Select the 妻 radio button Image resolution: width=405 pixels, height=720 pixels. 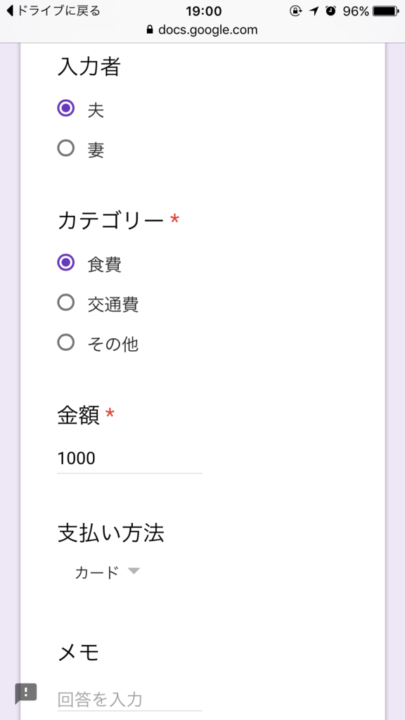[66, 148]
